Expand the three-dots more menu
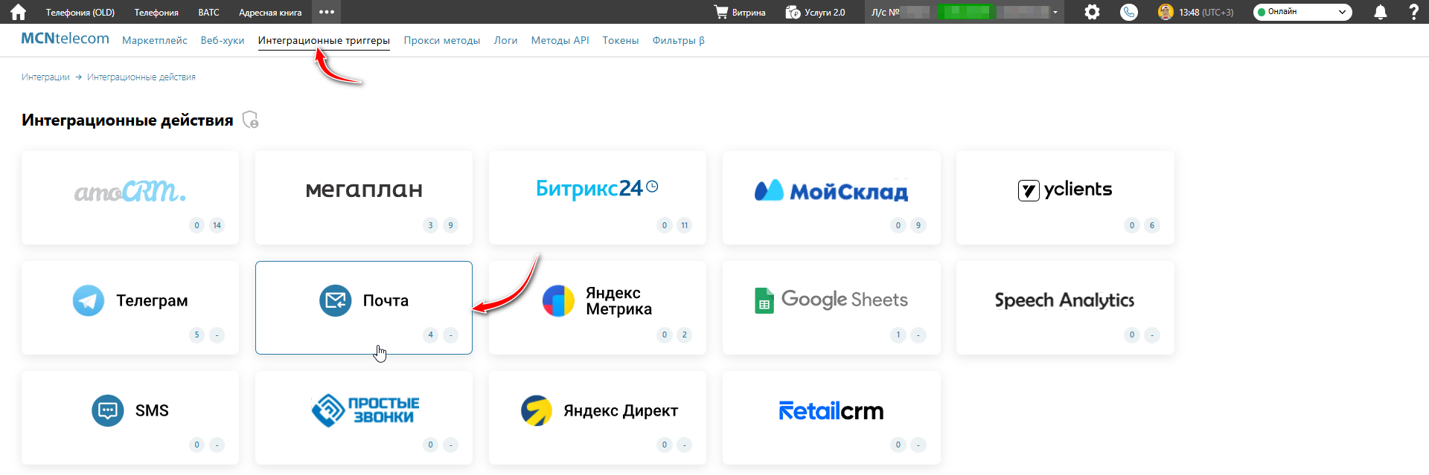The height and width of the screenshot is (475, 1429). point(326,12)
